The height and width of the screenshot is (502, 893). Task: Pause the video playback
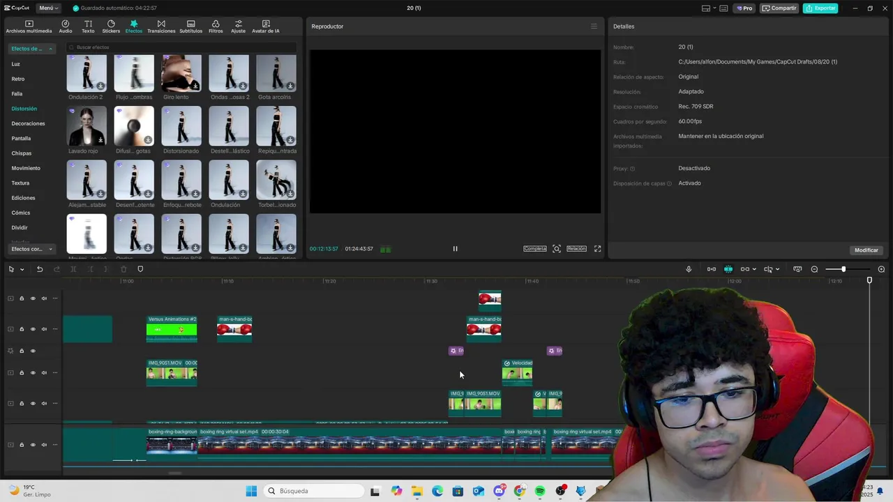(x=455, y=249)
